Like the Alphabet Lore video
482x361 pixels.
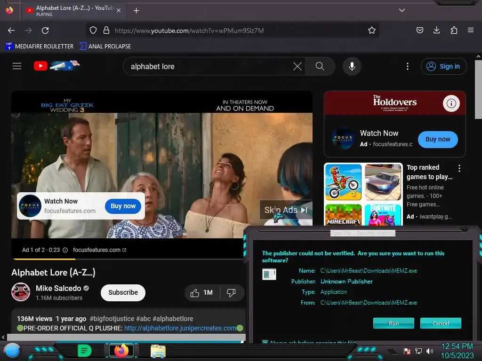(202, 293)
